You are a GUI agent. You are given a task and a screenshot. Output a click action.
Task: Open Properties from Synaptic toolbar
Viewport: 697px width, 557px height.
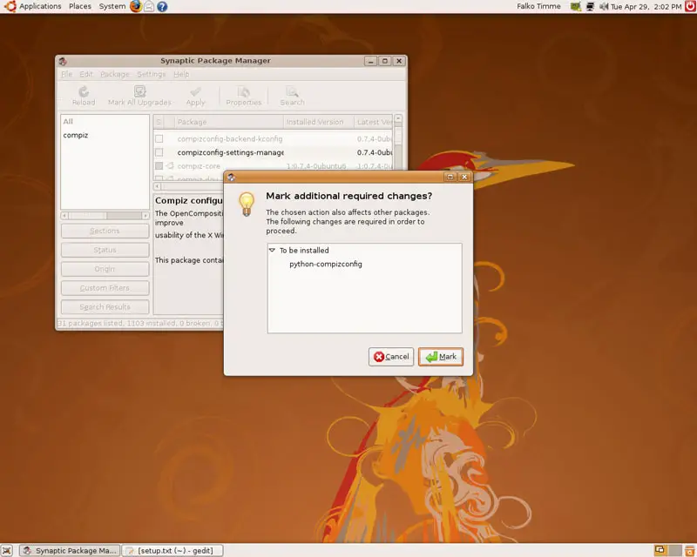(244, 96)
